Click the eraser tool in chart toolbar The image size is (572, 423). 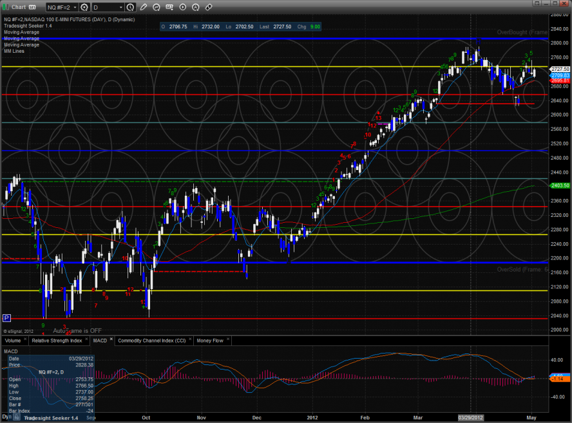click(209, 7)
